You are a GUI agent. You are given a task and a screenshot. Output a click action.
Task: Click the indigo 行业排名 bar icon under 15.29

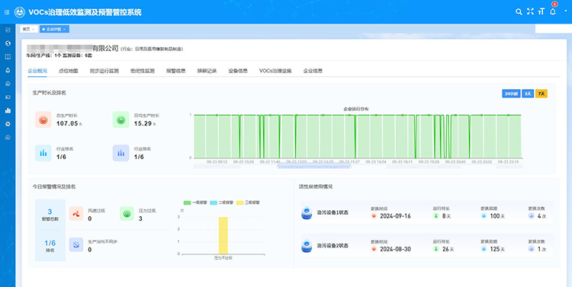121,153
